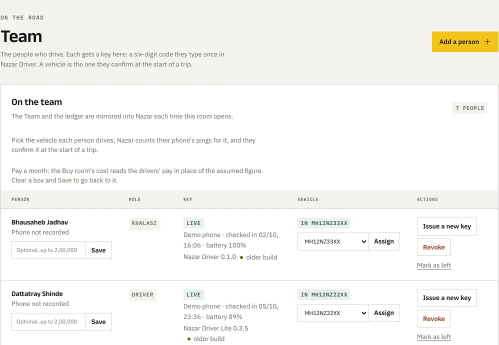
Task: Click the KEY column header
Action: (x=188, y=199)
